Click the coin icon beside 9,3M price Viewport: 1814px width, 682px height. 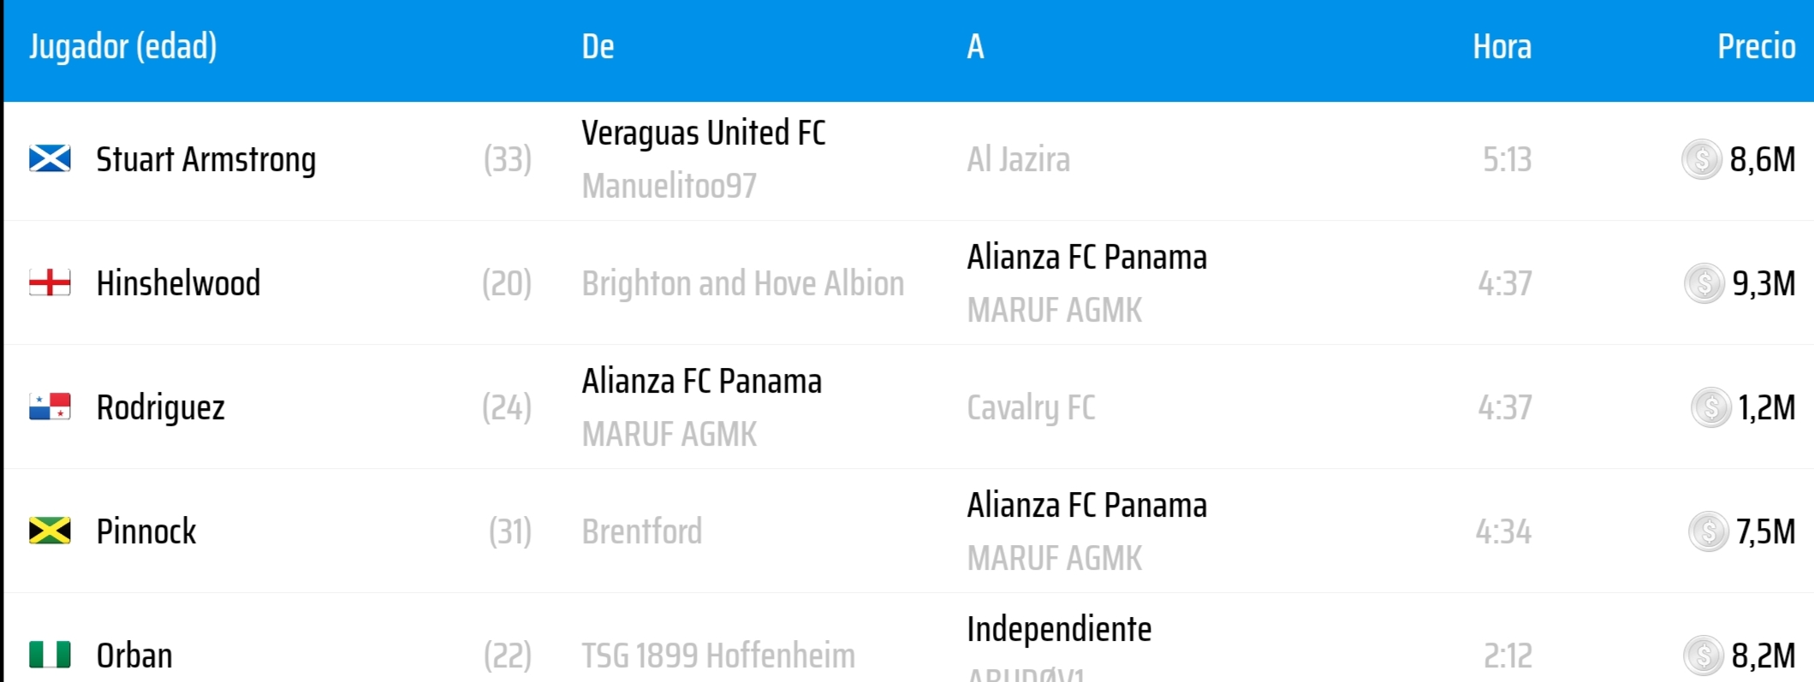pos(1704,283)
